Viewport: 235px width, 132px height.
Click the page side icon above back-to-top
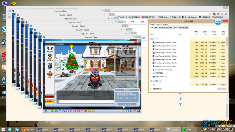point(181,99)
